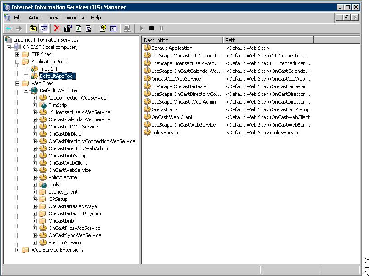Click the Default Application gear icon

147,48
